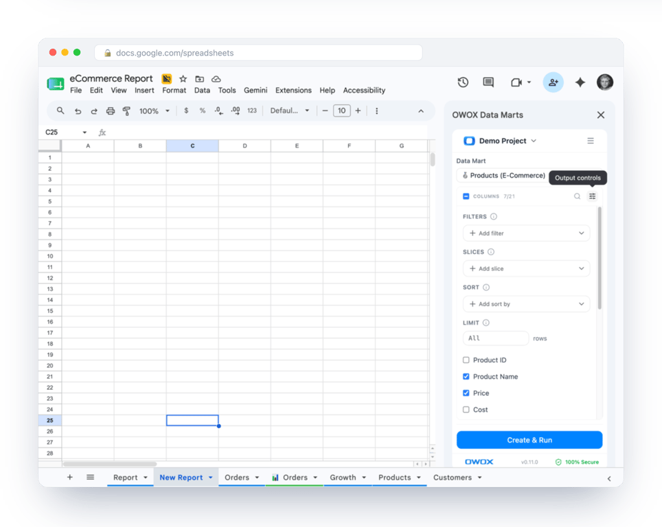Star the eCommerce Report document
This screenshot has height=527, width=662.
[183, 79]
